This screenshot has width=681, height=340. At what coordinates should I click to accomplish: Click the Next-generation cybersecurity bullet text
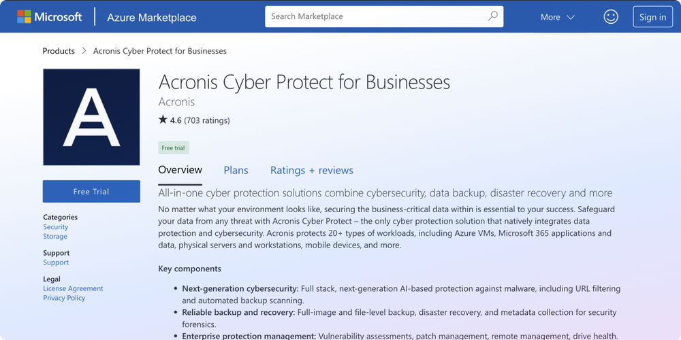click(401, 294)
